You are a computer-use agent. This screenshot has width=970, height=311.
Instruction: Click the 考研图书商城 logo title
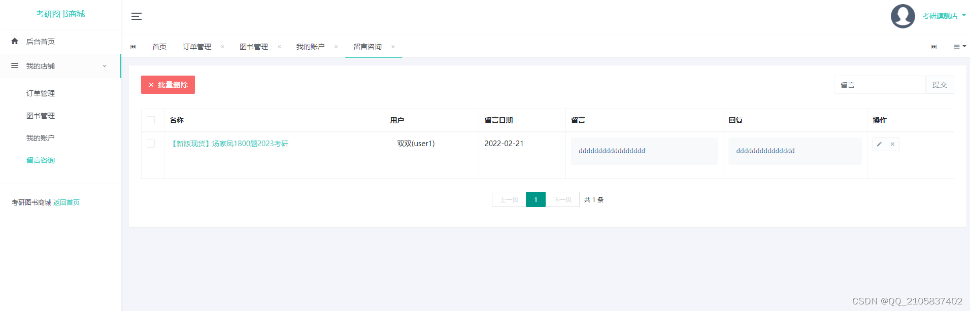pyautogui.click(x=60, y=14)
